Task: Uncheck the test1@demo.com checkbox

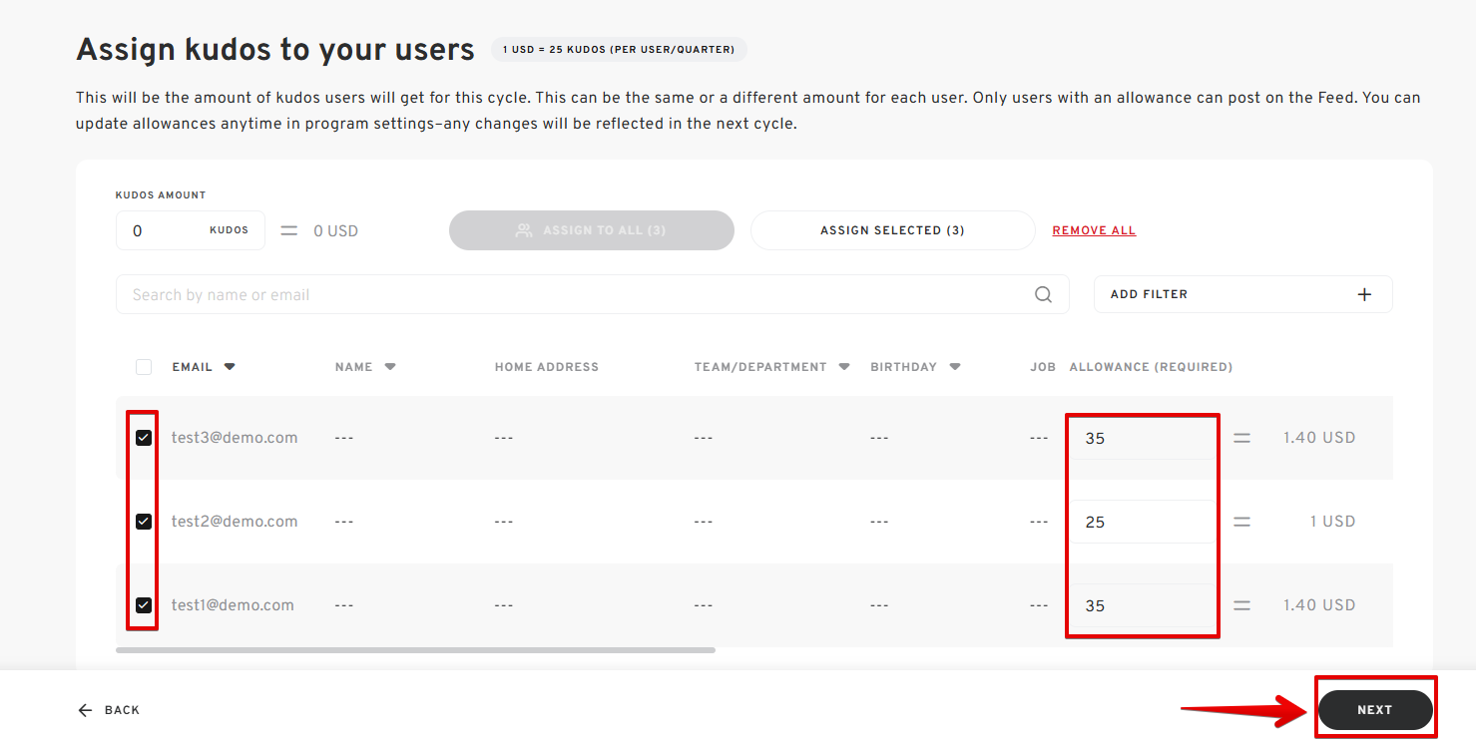Action: 144,605
